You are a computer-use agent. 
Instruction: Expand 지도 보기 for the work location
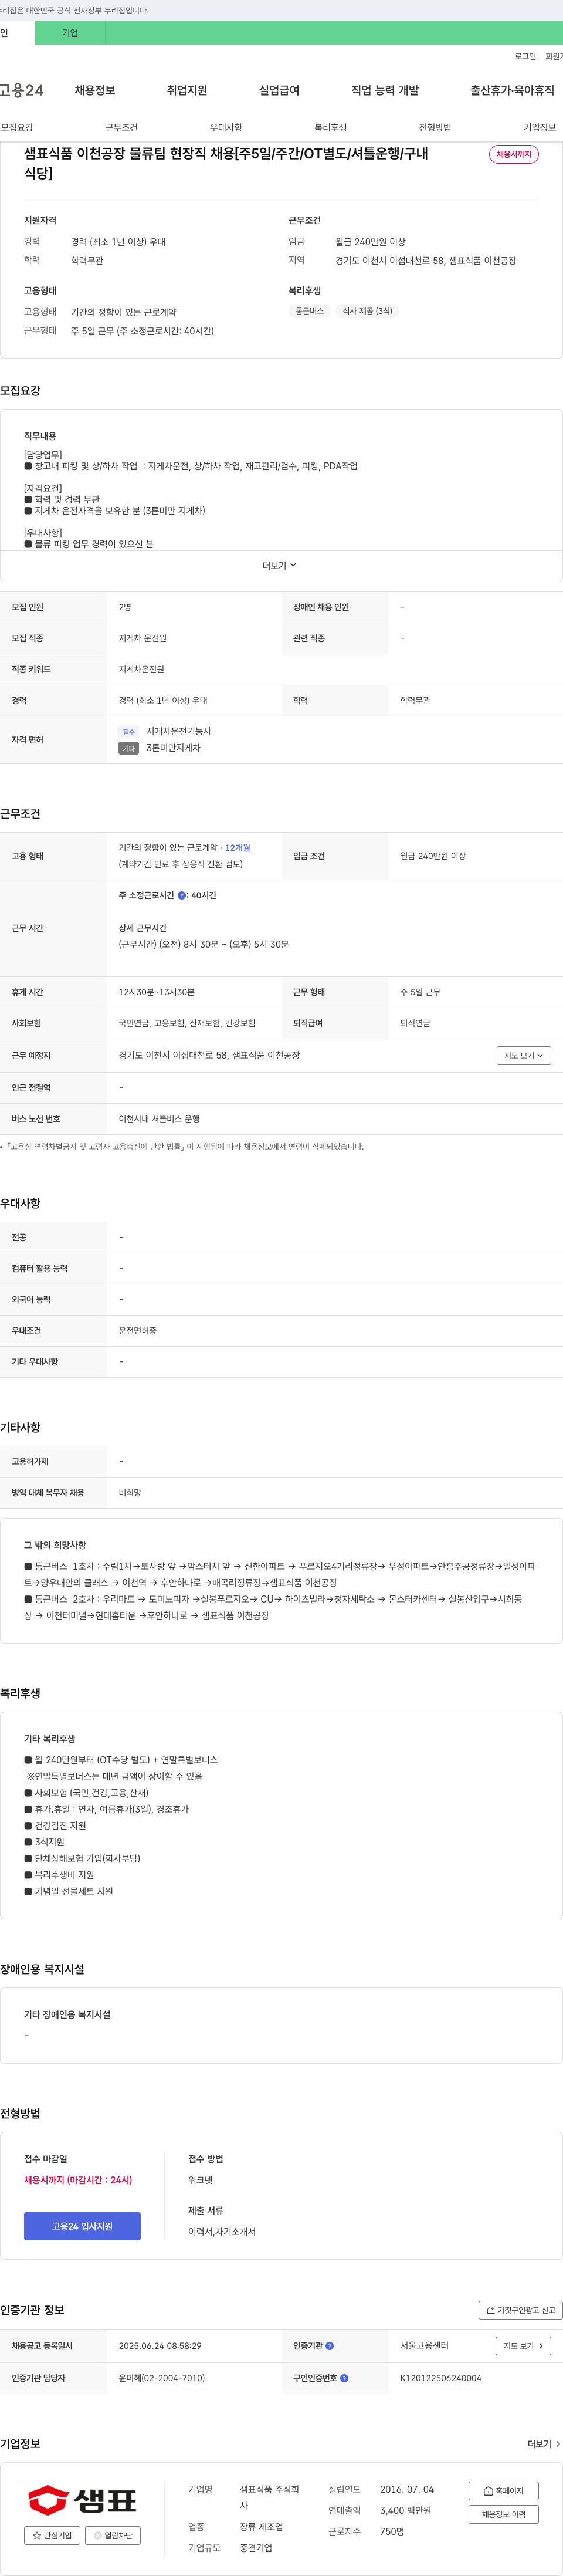(x=524, y=1056)
